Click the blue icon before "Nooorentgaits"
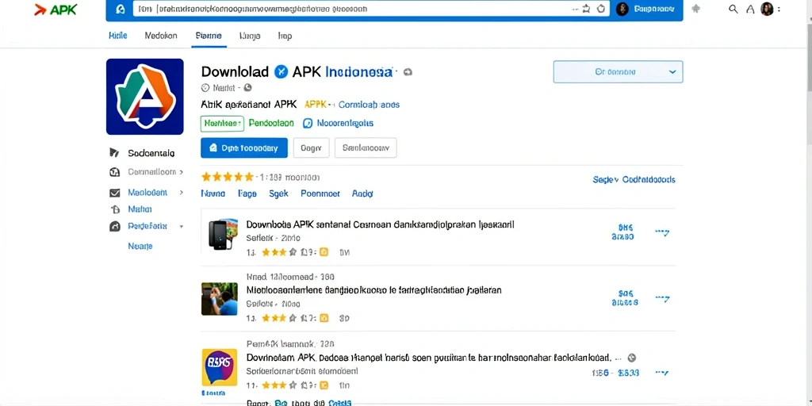The width and height of the screenshot is (812, 406). 308,123
